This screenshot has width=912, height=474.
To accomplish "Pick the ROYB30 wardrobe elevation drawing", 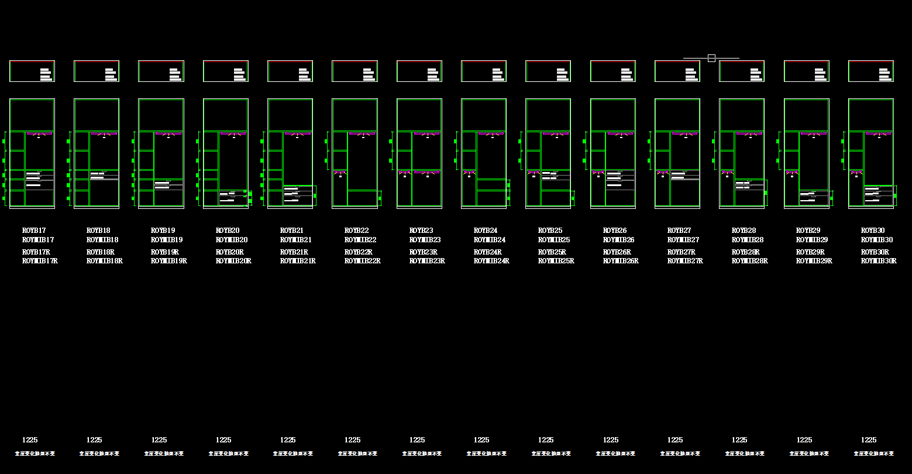I will (x=871, y=153).
